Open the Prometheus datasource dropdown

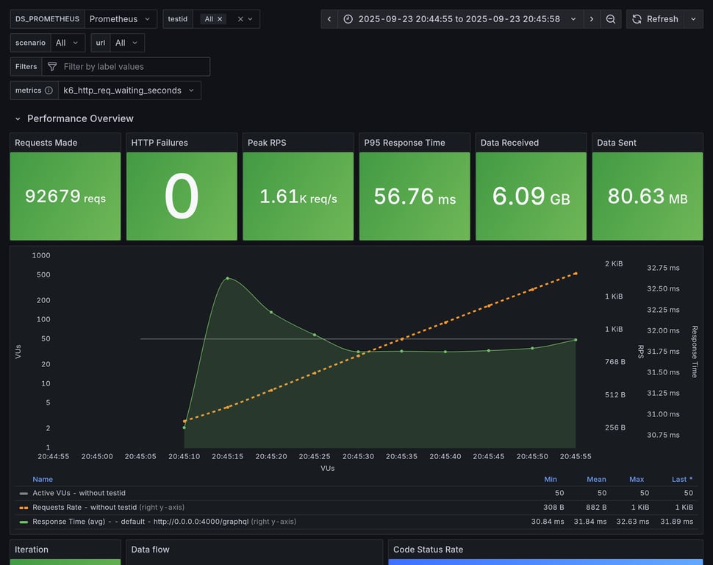(x=121, y=19)
